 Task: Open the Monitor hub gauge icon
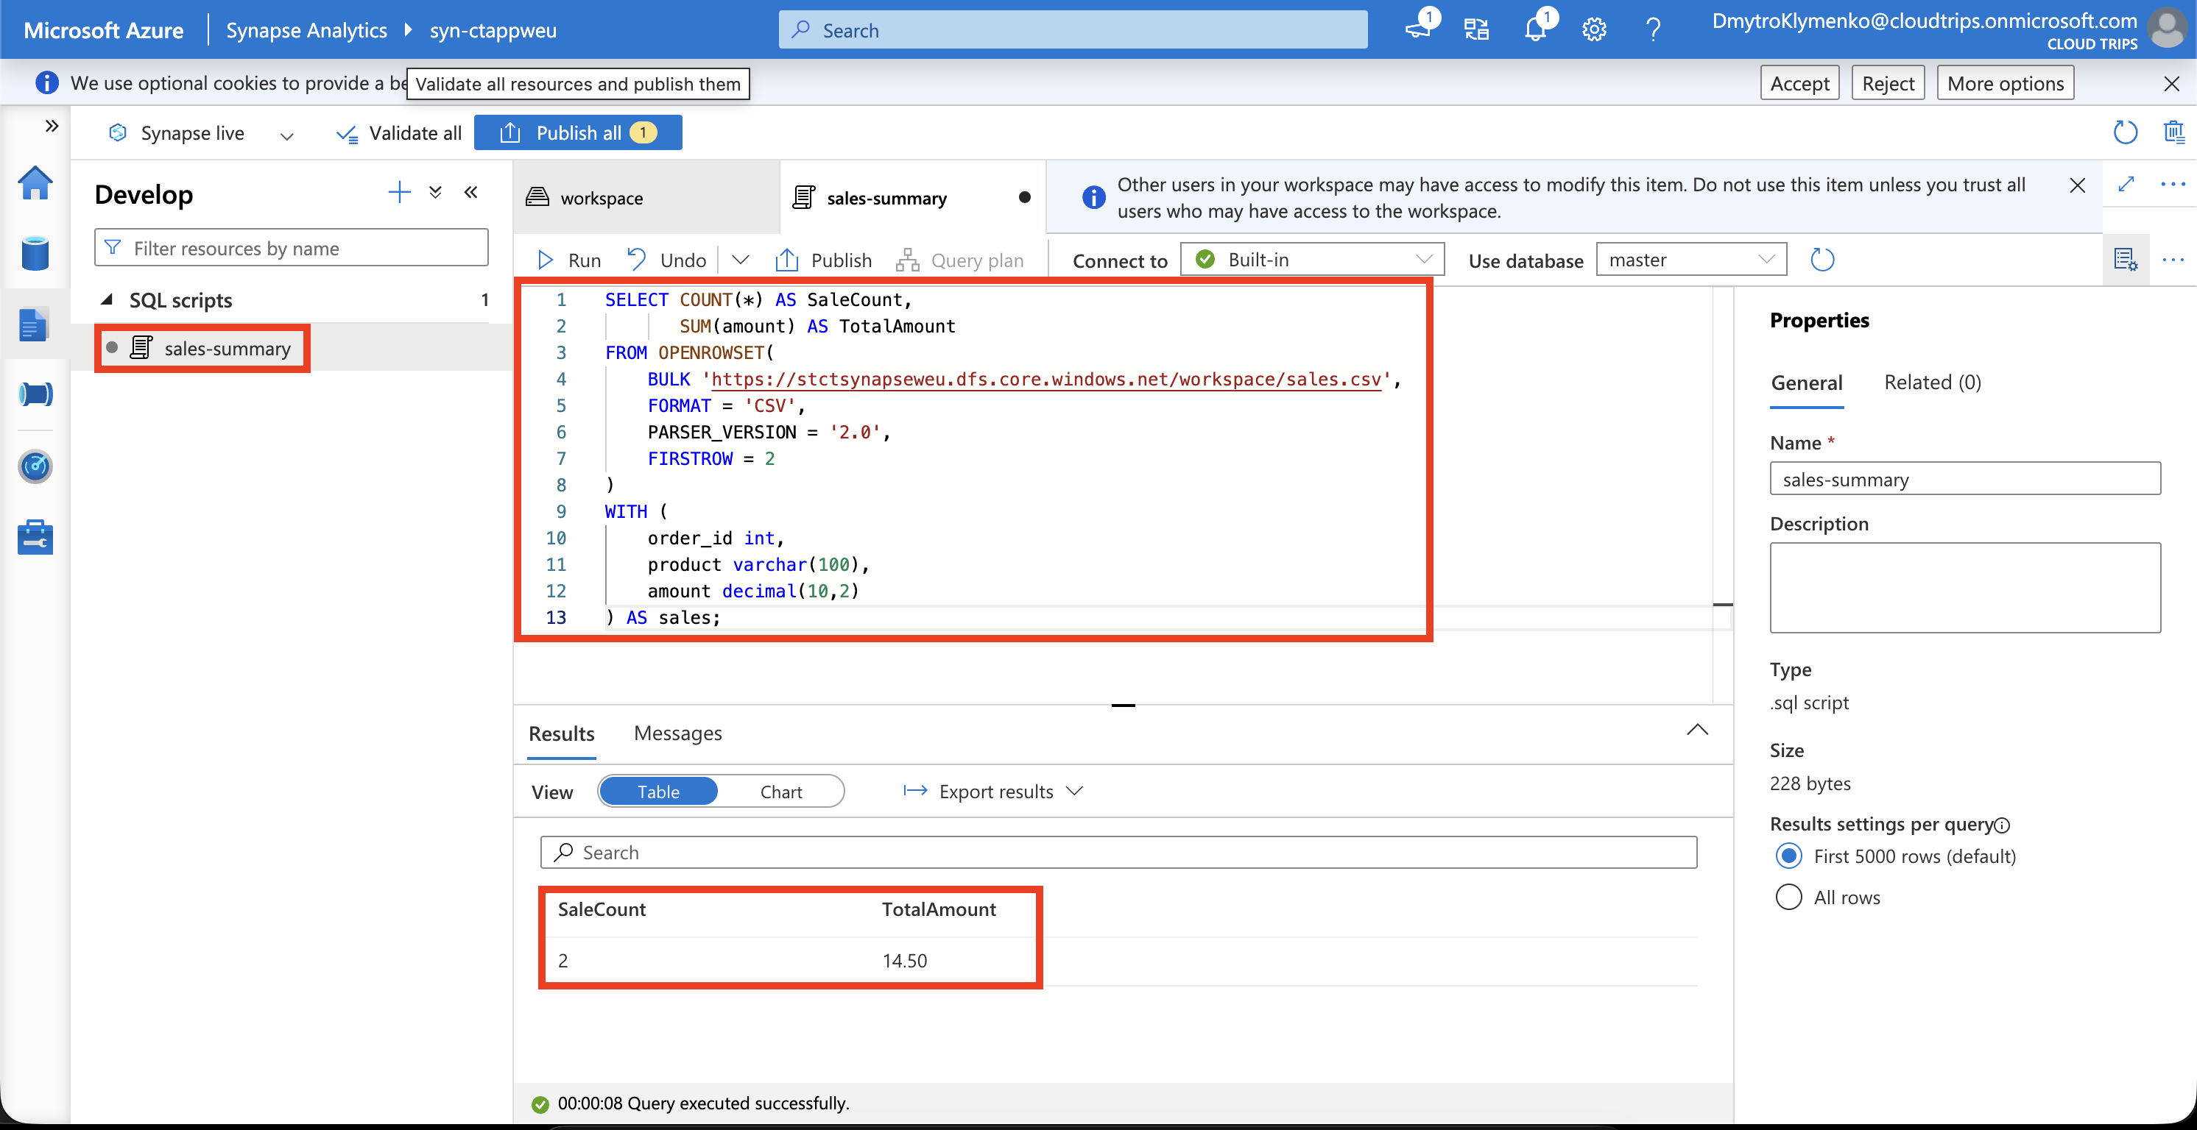point(35,466)
